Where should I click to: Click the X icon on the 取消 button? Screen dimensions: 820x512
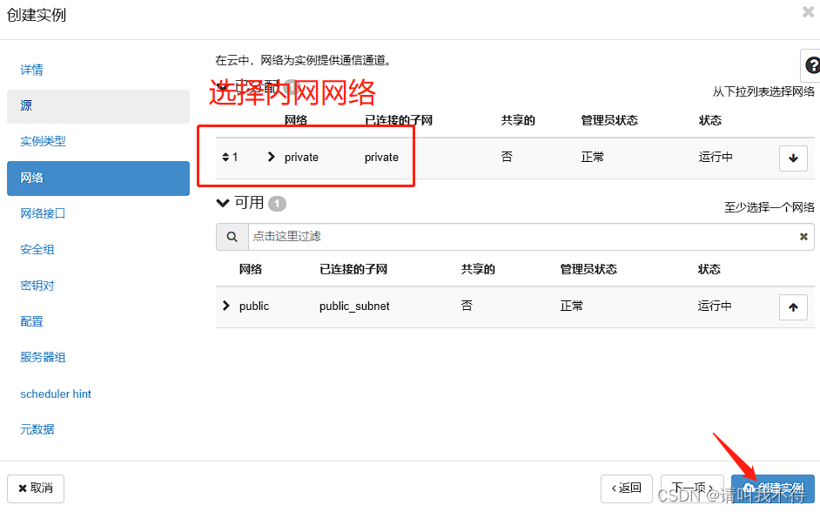(x=24, y=488)
